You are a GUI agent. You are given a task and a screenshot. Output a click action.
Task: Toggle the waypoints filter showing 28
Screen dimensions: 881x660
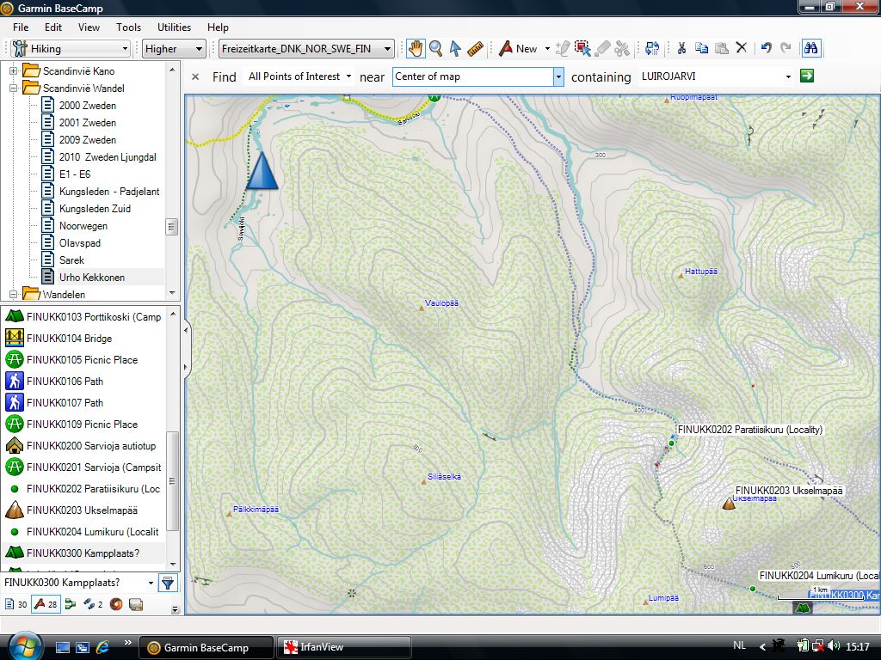click(x=46, y=604)
